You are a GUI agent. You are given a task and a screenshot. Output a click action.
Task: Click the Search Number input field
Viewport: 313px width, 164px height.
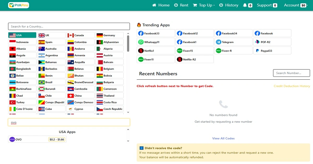click(x=292, y=73)
